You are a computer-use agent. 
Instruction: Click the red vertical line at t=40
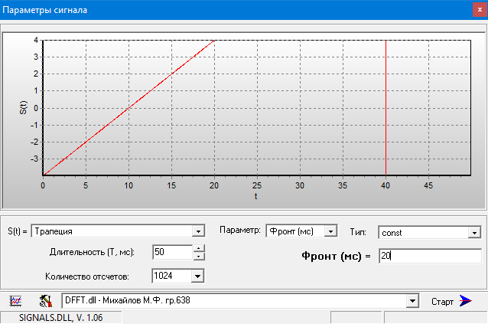(386, 107)
